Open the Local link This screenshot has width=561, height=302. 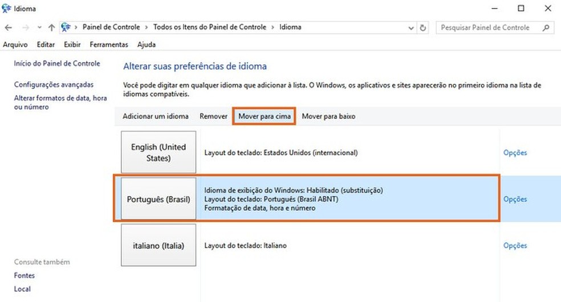[22, 289]
